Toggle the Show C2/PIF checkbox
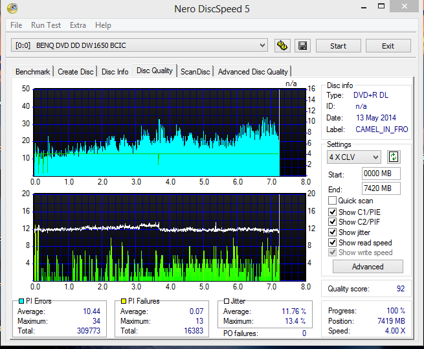This screenshot has height=349, width=424. (332, 222)
